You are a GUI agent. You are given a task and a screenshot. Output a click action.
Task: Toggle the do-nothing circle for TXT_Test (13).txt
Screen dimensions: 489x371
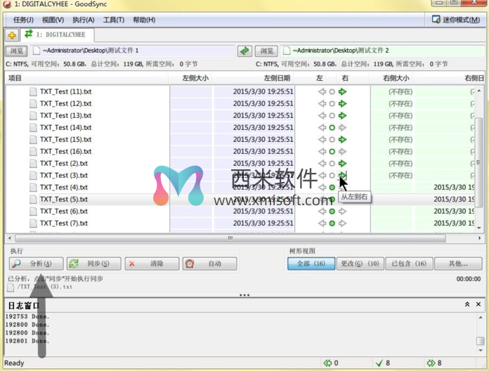[x=332, y=115]
